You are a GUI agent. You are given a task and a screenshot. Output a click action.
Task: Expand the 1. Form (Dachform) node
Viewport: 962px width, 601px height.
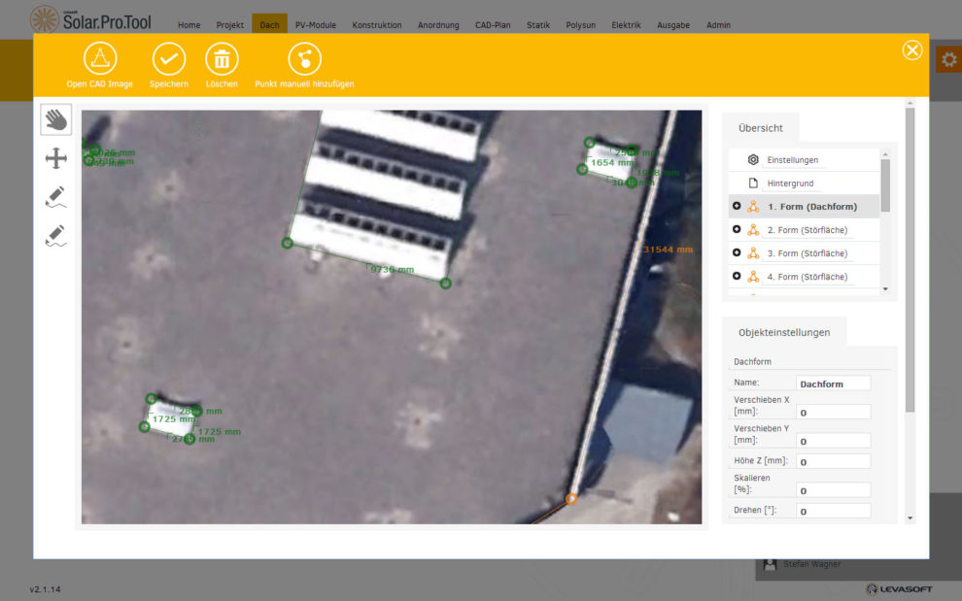(x=737, y=206)
